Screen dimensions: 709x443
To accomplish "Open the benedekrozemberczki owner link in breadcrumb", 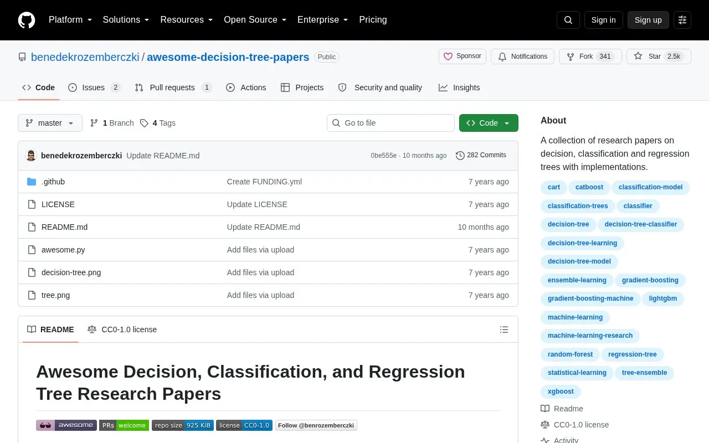I will click(x=85, y=57).
